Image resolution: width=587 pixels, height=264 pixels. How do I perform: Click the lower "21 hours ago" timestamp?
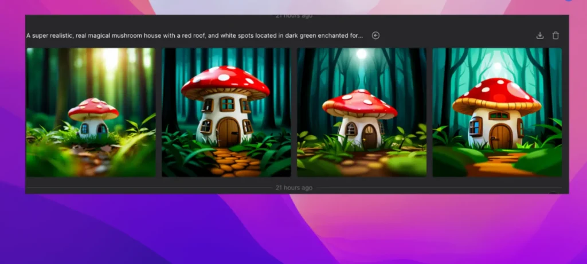(294, 188)
